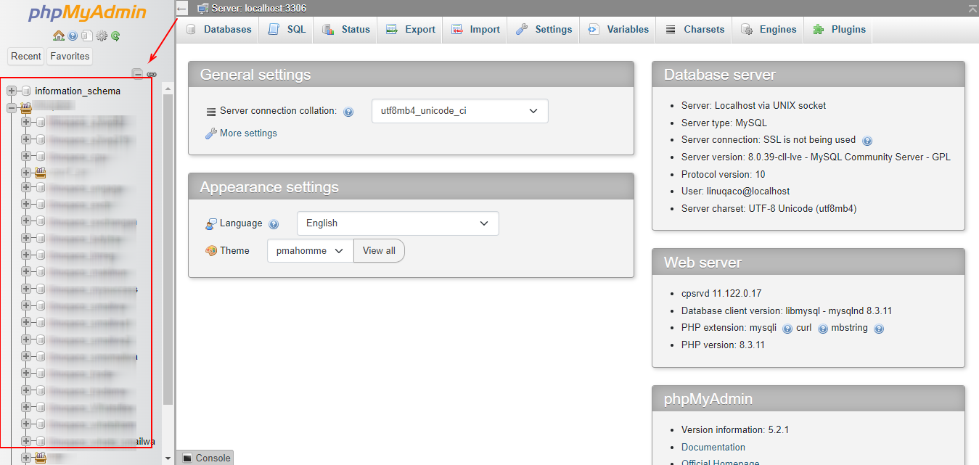Open phpMyAdmin documentation blue question icon
This screenshot has height=465, width=979.
[x=73, y=36]
